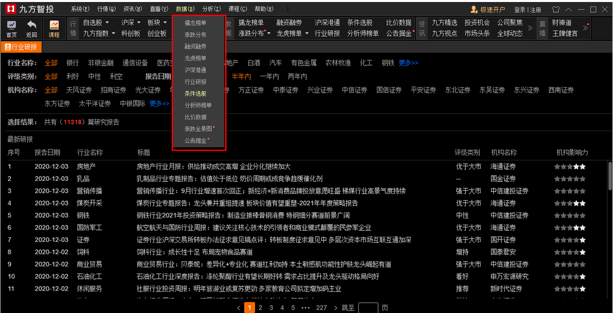Open 创业板 in the toolbar
Viewport: 613px width, 313px height.
click(157, 34)
